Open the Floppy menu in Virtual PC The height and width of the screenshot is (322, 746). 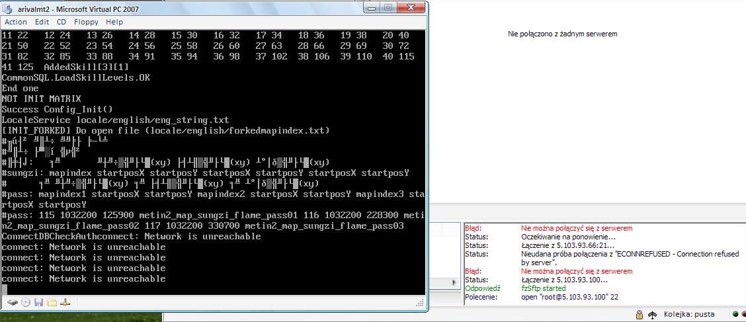point(86,22)
